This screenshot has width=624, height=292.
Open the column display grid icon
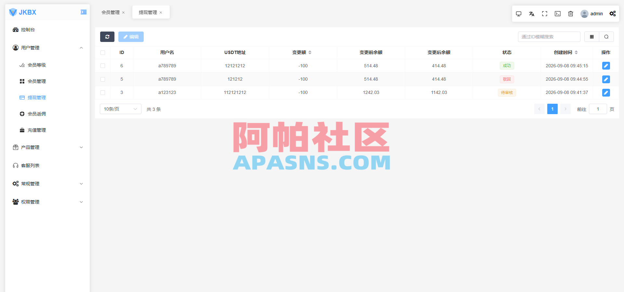point(592,37)
